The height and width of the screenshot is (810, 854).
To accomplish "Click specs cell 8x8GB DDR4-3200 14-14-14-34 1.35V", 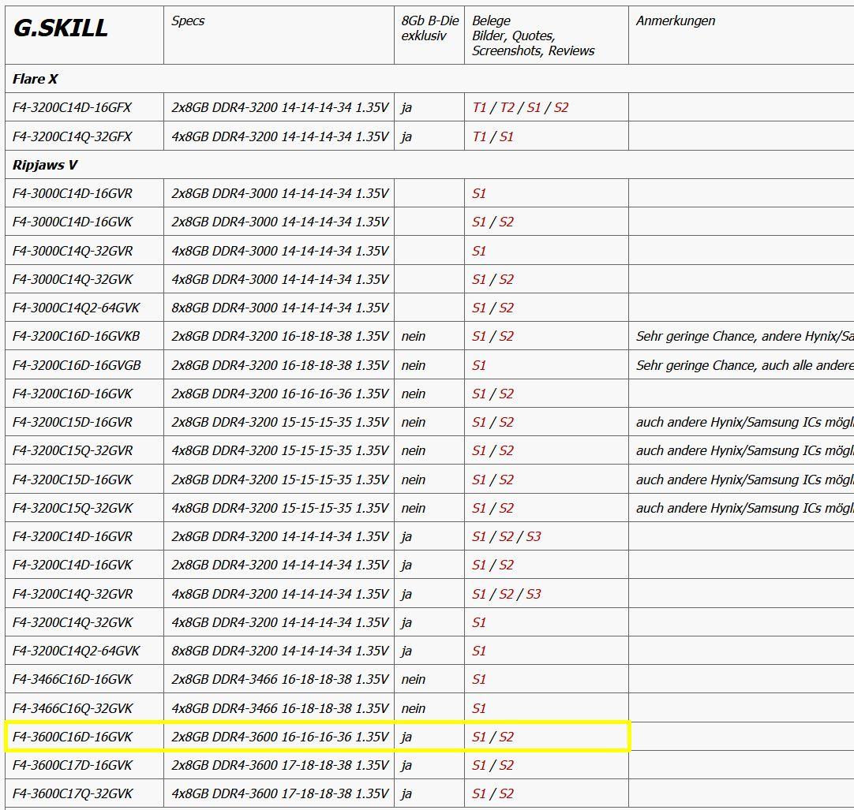I will tap(280, 651).
